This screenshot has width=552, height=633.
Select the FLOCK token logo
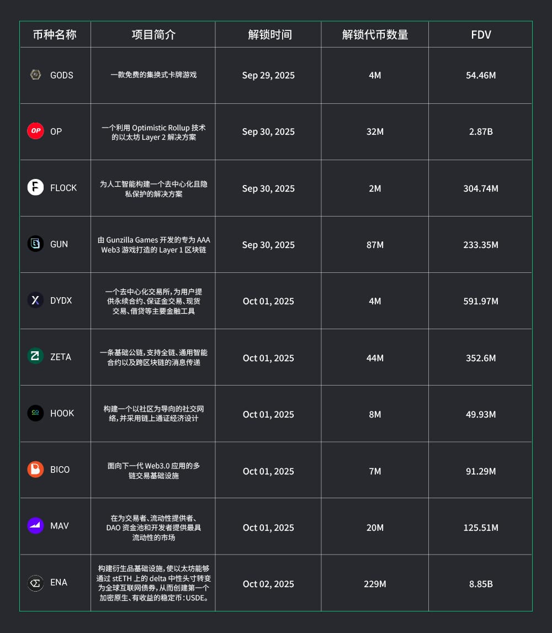[x=35, y=188]
